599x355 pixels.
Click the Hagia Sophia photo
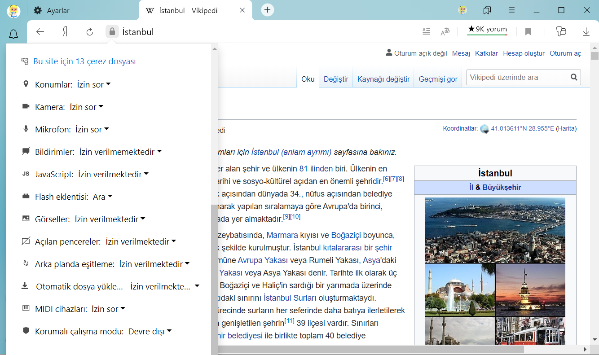click(x=460, y=290)
